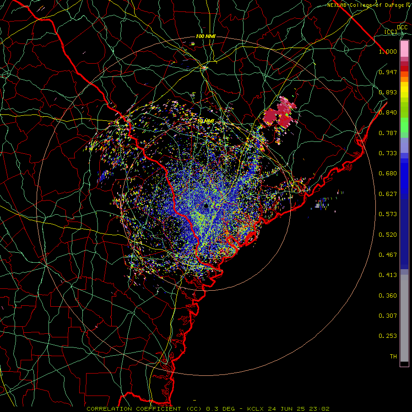This screenshot has height=412, width=412.
Task: Click the TH threshold label
Action: coord(393,357)
